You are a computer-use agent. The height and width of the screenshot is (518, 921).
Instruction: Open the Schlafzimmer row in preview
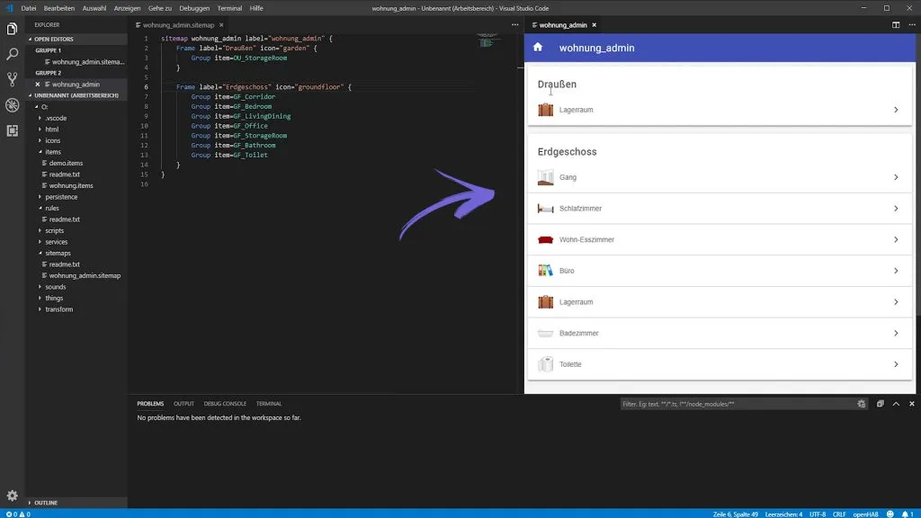(720, 209)
